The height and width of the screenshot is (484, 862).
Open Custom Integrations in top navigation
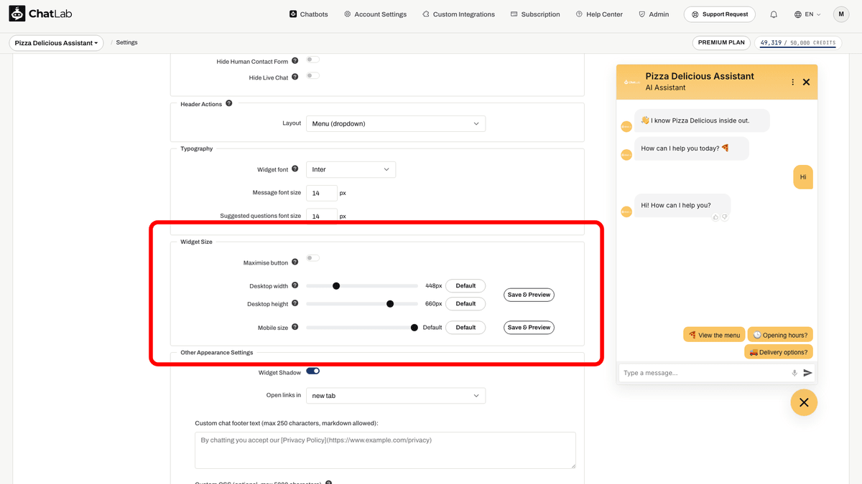(458, 14)
